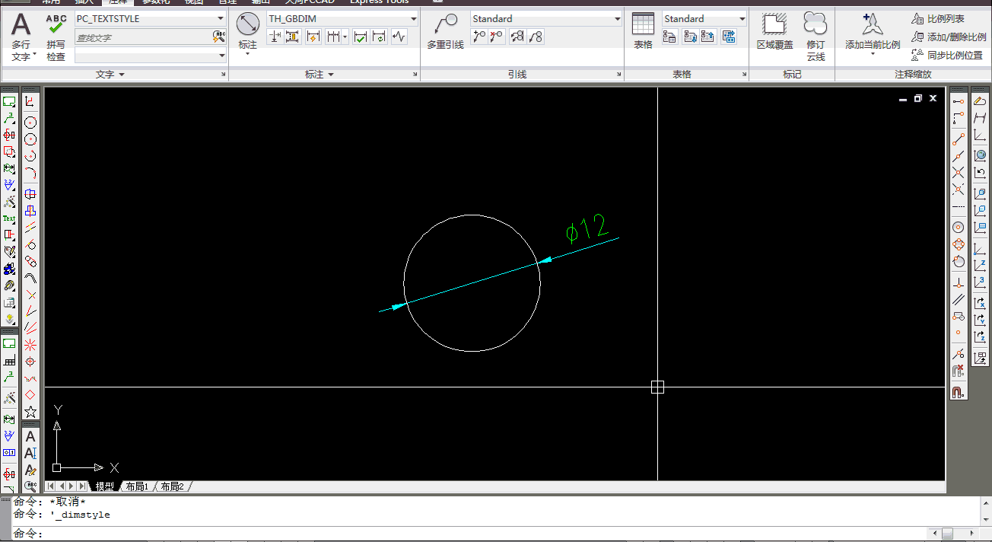
Task: Click the large A text tool in left toolbar
Action: click(x=30, y=436)
